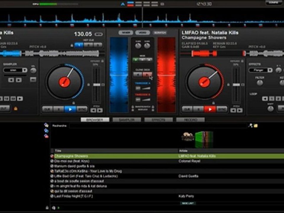284x213 pixels.
Task: Open the right deck Effects dropdown showing Flanger
Action: pyautogui.click(x=270, y=70)
